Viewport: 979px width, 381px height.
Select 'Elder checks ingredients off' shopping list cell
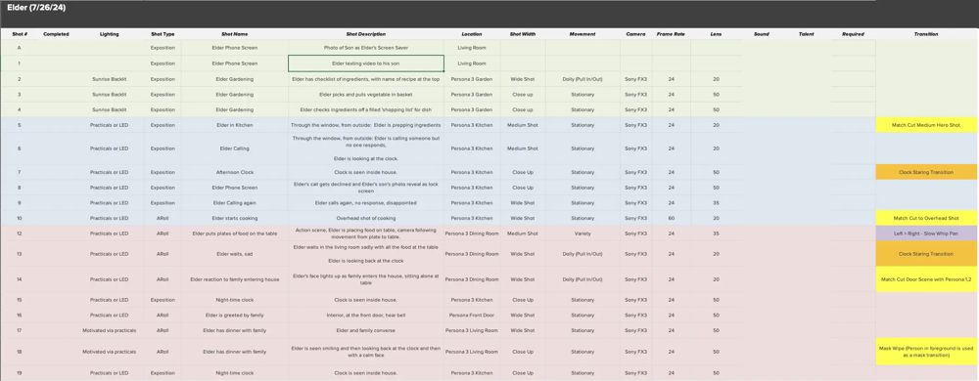(366, 109)
